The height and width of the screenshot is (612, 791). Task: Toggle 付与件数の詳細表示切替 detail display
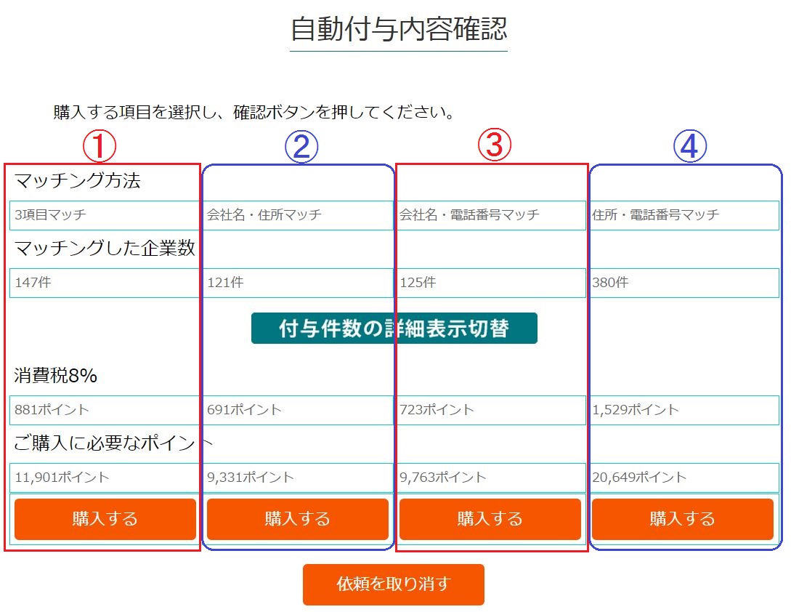[394, 329]
